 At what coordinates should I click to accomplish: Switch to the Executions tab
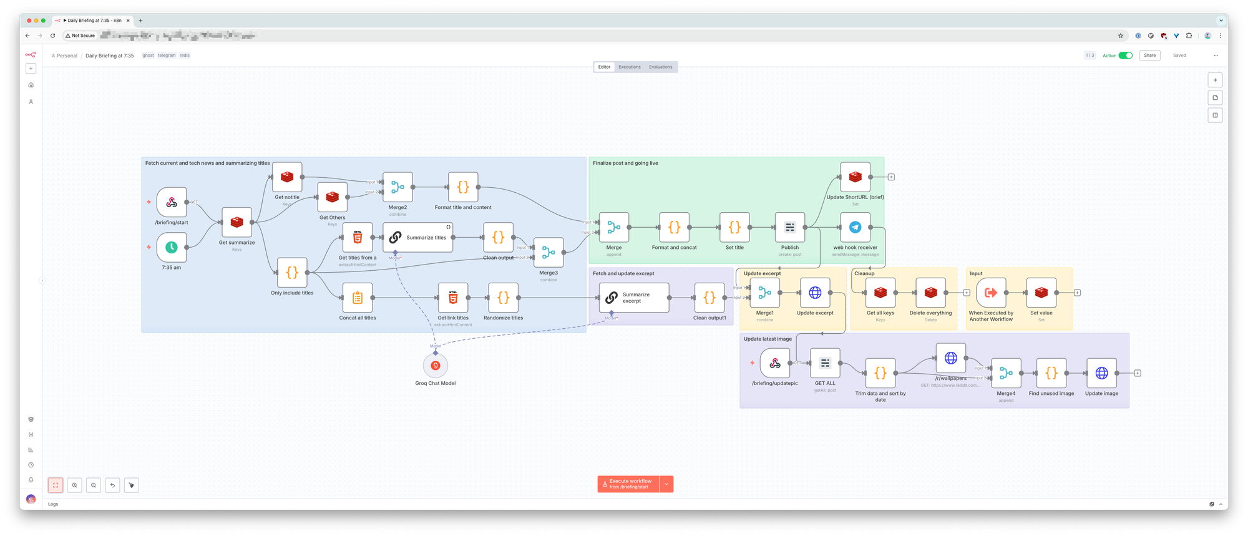[x=630, y=67]
